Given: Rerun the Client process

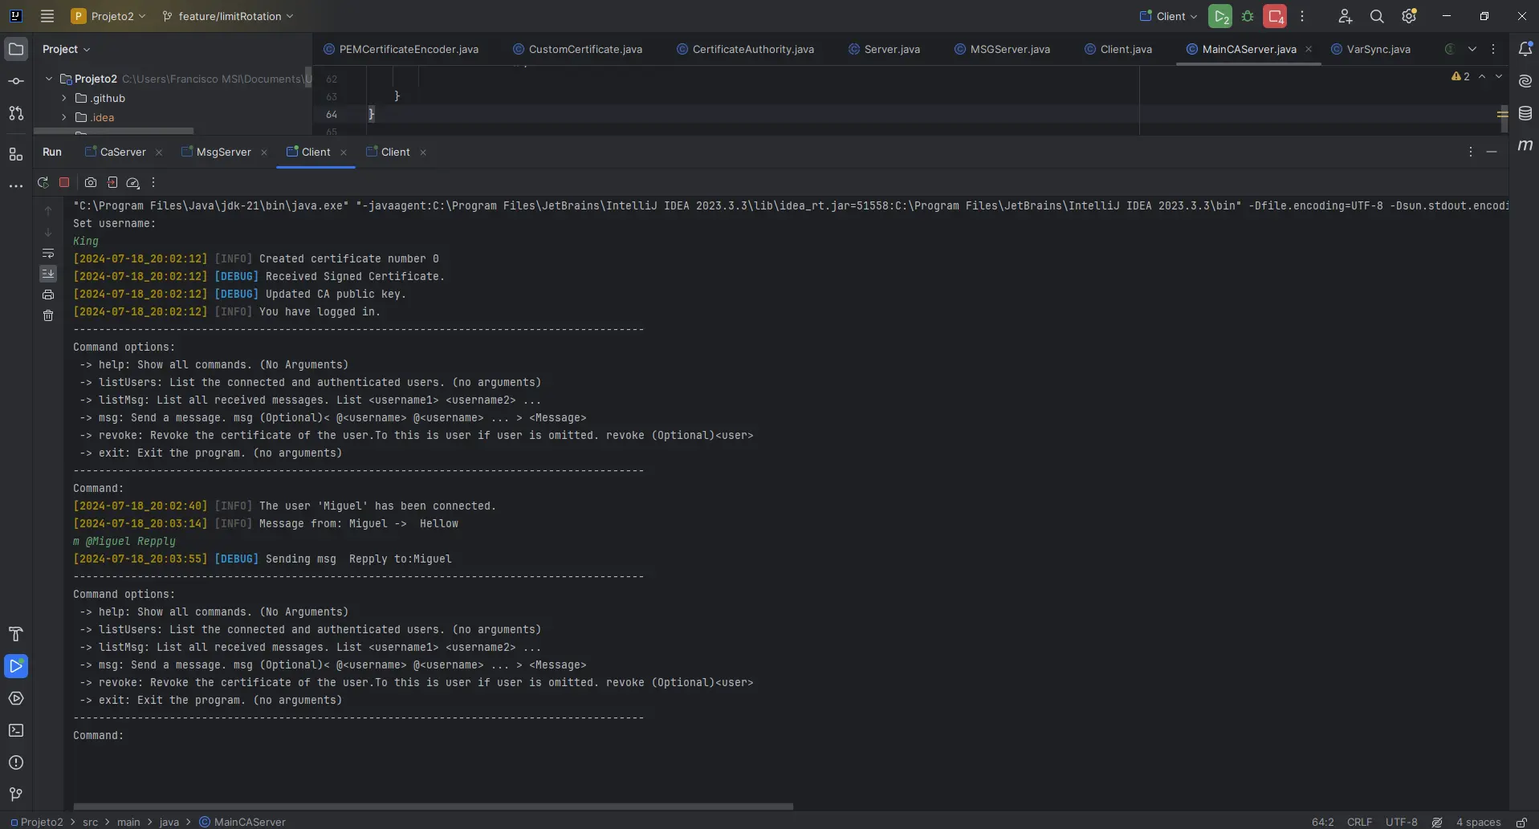Looking at the screenshot, I should (43, 183).
